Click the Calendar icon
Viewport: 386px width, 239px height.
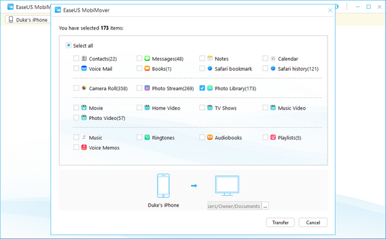click(273, 59)
